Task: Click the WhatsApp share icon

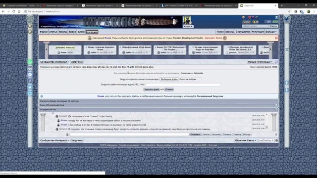Action: click(30, 62)
